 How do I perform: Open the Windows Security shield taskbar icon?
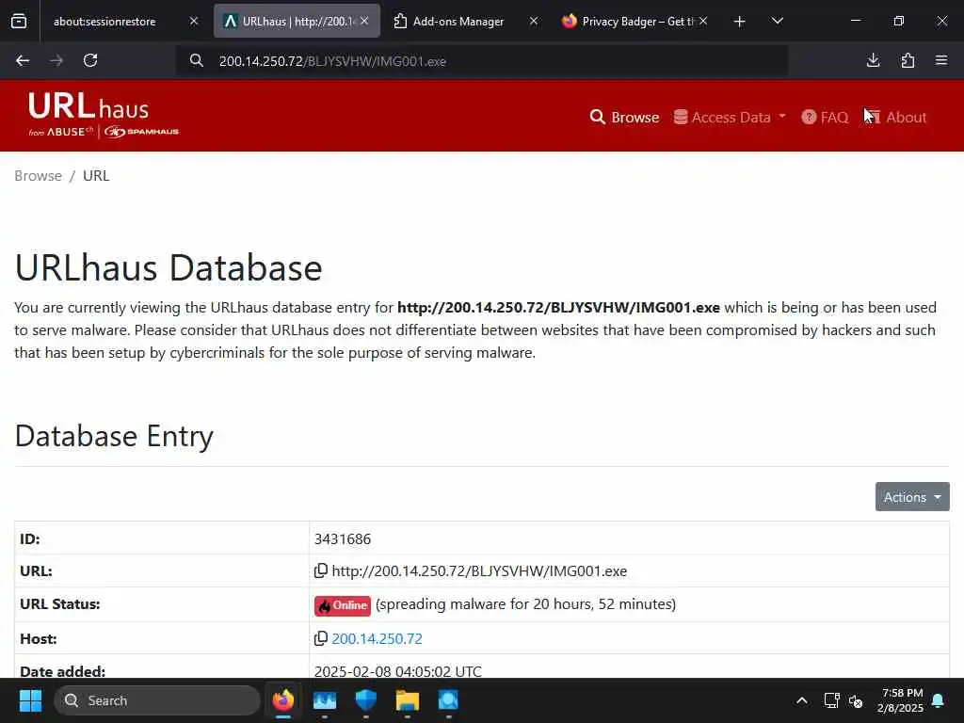[366, 700]
